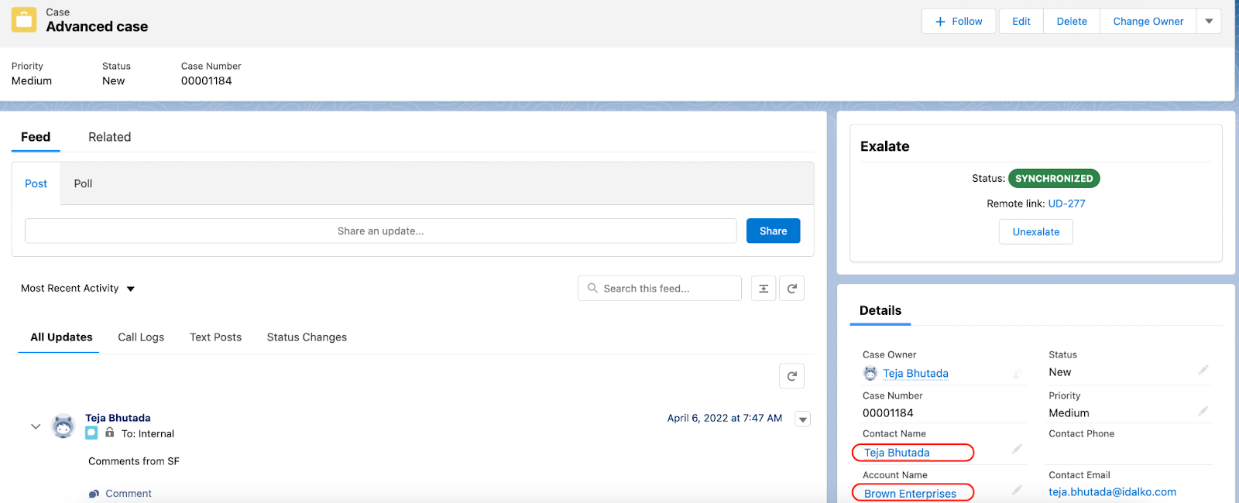Click the SYNCHRONIZED status badge
Screen dimensions: 1239x503
(x=1054, y=178)
